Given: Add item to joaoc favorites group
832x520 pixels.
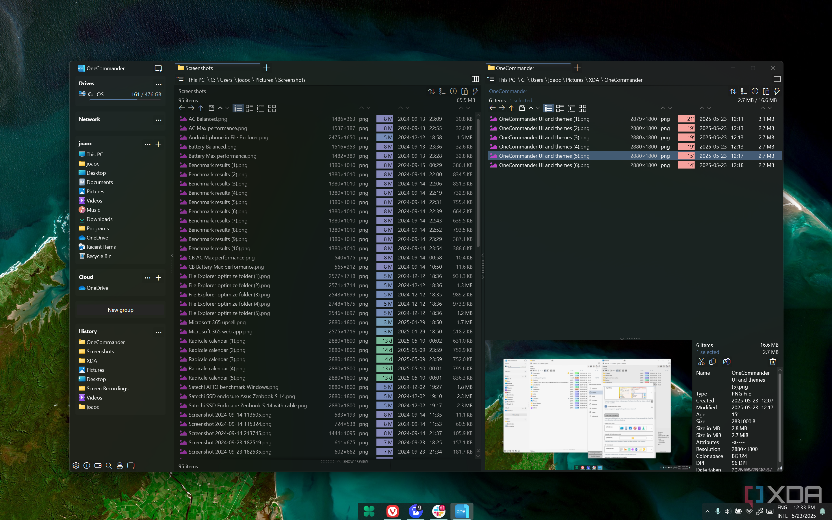Looking at the screenshot, I should (159, 144).
